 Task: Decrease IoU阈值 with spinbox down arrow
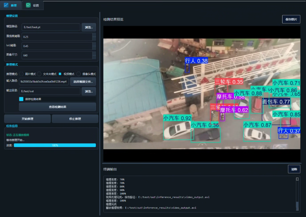point(94,48)
